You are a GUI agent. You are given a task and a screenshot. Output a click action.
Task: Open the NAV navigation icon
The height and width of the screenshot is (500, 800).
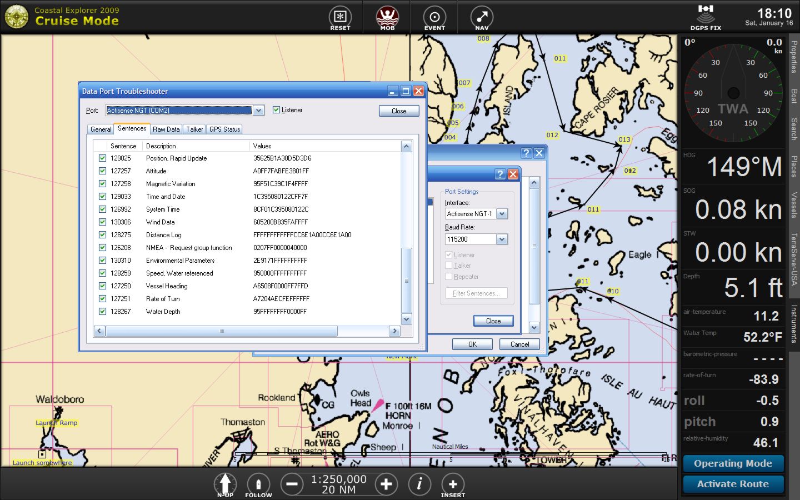click(482, 18)
